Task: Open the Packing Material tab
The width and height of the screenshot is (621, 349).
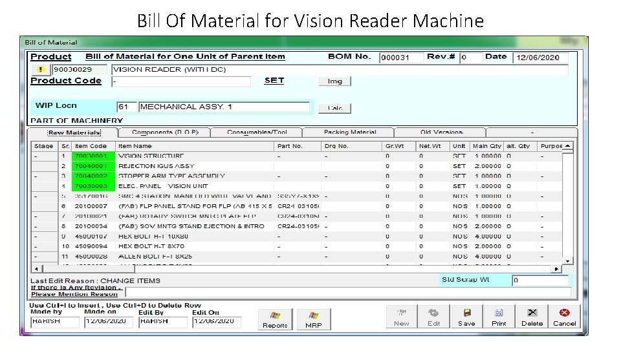Action: tap(350, 132)
